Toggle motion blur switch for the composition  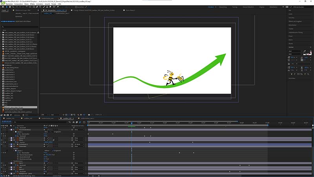click(x=80, y=122)
